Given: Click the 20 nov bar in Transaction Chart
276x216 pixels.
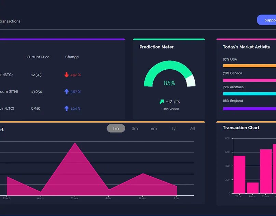Looking at the screenshot, I should [266, 171].
